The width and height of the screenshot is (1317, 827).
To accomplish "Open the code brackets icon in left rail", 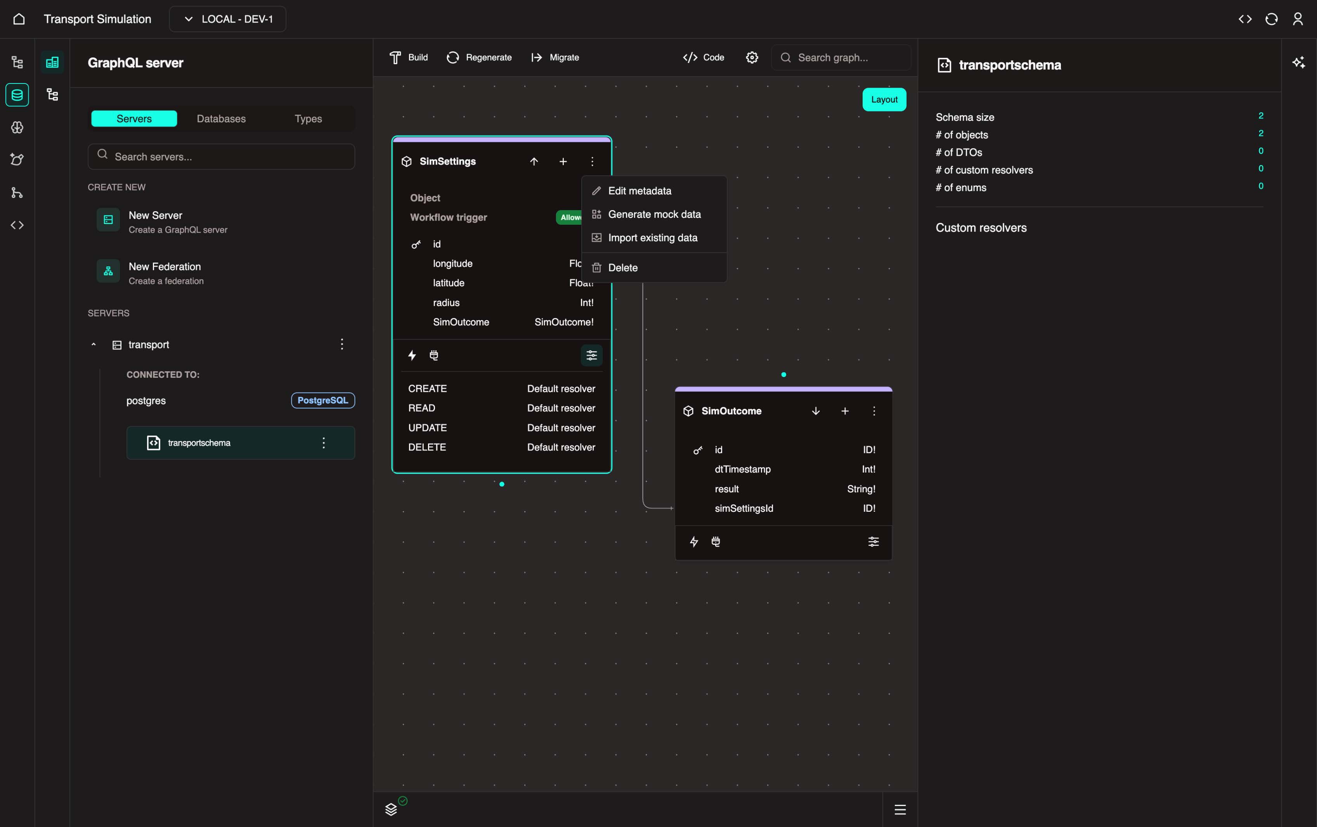I will (17, 225).
